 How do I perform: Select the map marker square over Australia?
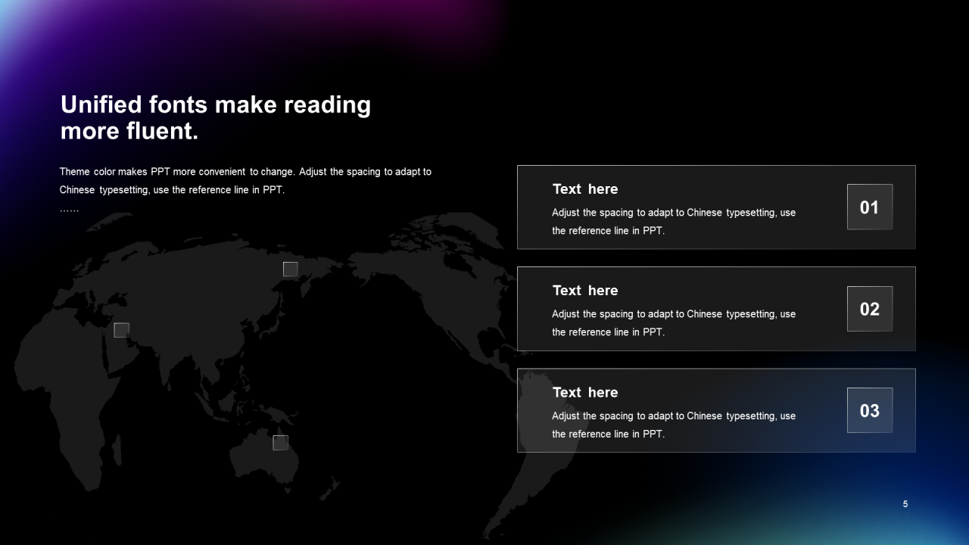pyautogui.click(x=281, y=443)
